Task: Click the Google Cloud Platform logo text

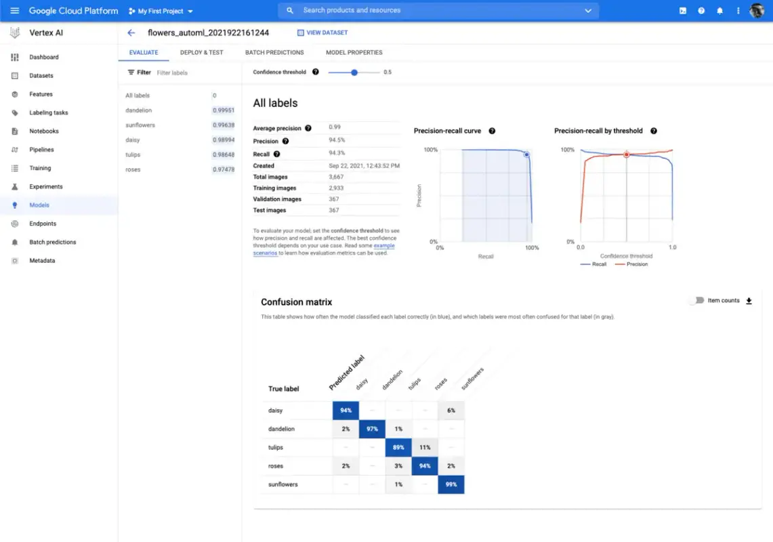Action: pos(73,11)
